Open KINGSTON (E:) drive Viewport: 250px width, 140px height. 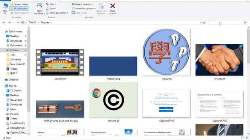tap(18, 128)
